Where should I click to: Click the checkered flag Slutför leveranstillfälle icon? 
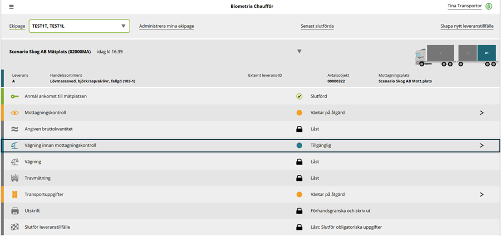coord(14,227)
